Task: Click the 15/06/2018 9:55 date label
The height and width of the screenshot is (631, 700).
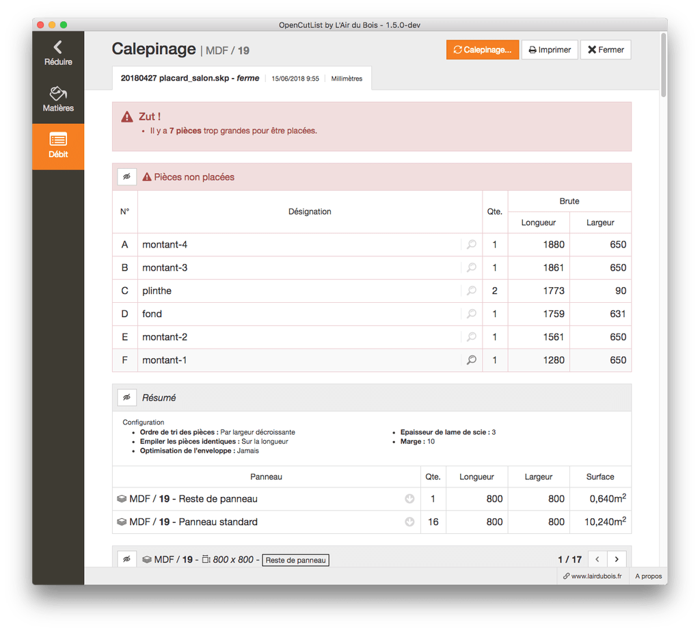Action: 295,79
